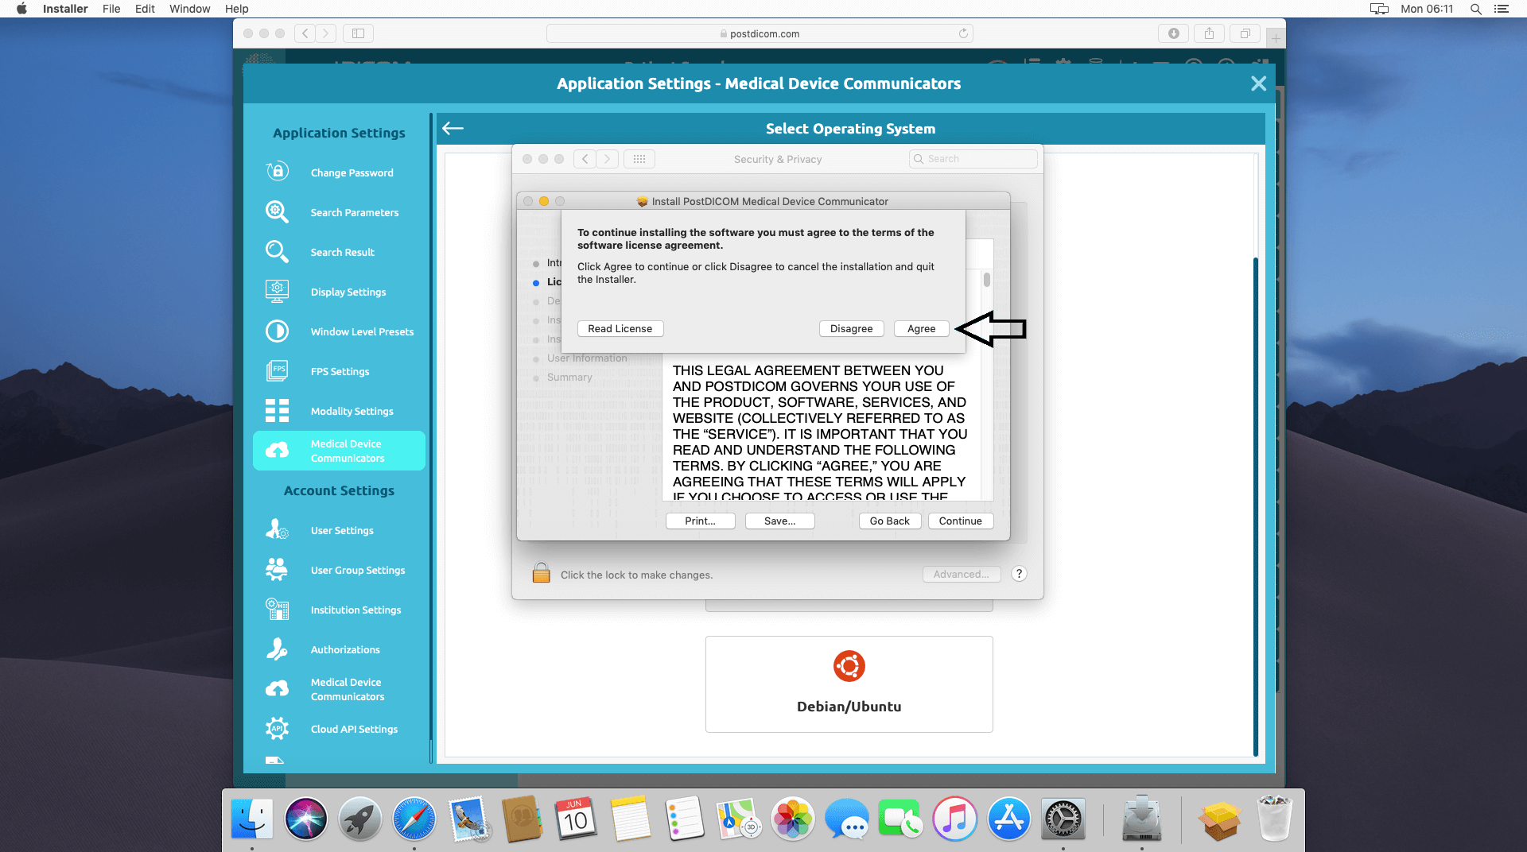Open User Group Settings icon
Viewport: 1527px width, 852px height.
(x=277, y=569)
